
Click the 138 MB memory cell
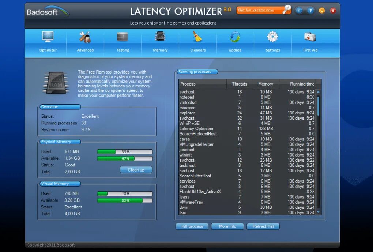click(266, 128)
